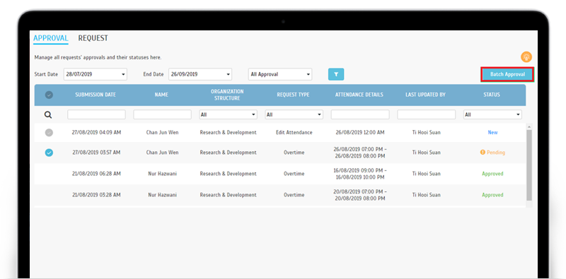The image size is (566, 279).
Task: Click the NAME column header
Action: (162, 95)
